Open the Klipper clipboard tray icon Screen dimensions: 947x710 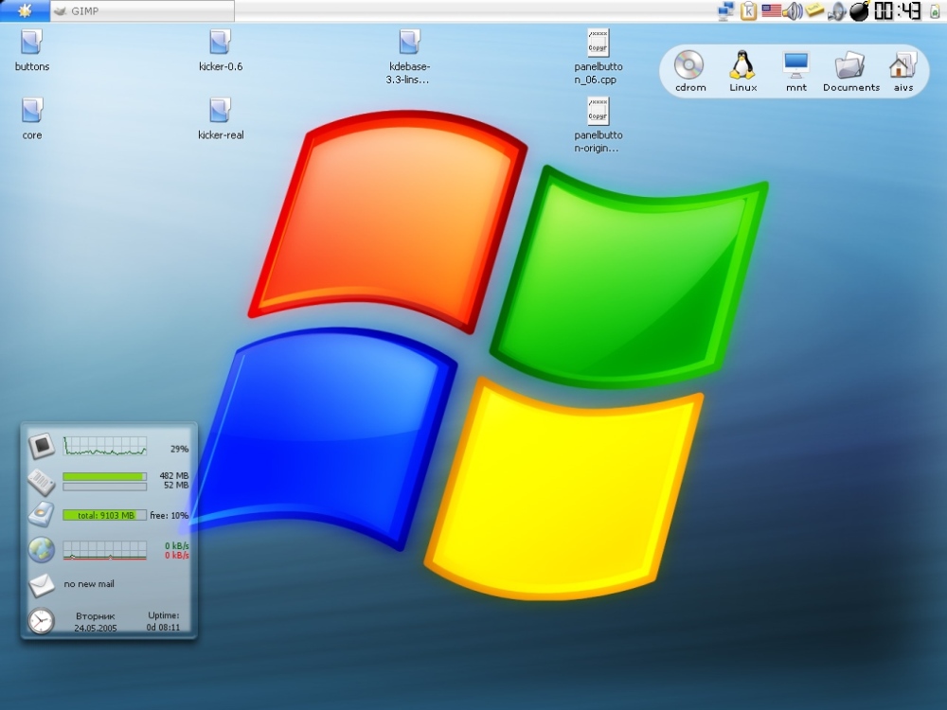(x=748, y=10)
